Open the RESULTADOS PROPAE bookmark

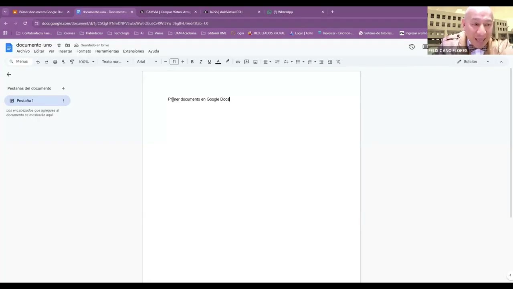[x=266, y=33]
